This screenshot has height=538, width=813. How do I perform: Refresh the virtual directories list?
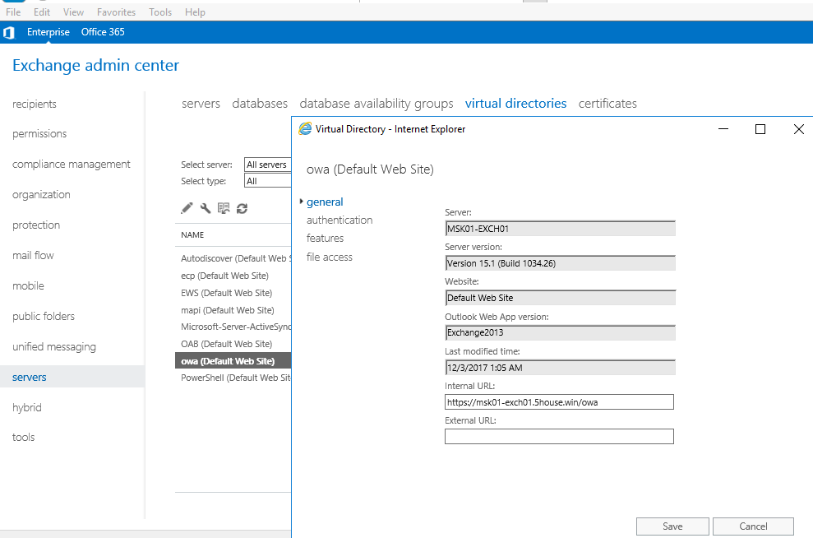pos(242,209)
